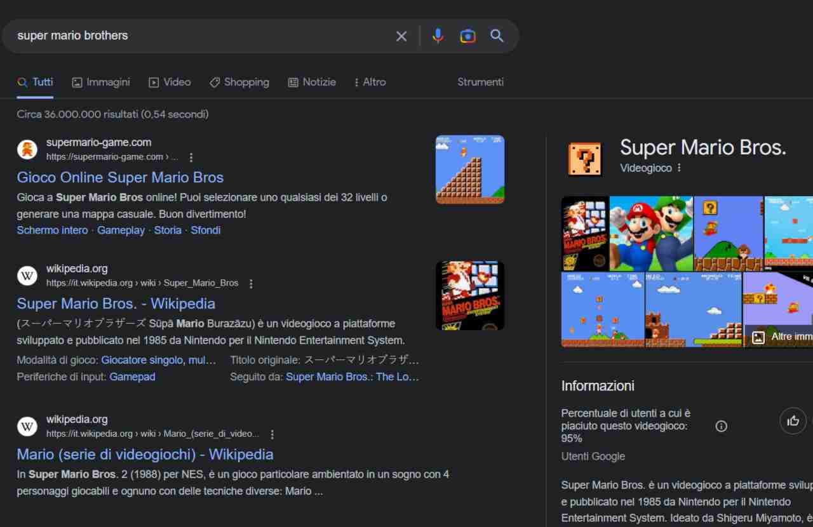Open Super Mario Bros. - Wikipedia link

tap(116, 304)
